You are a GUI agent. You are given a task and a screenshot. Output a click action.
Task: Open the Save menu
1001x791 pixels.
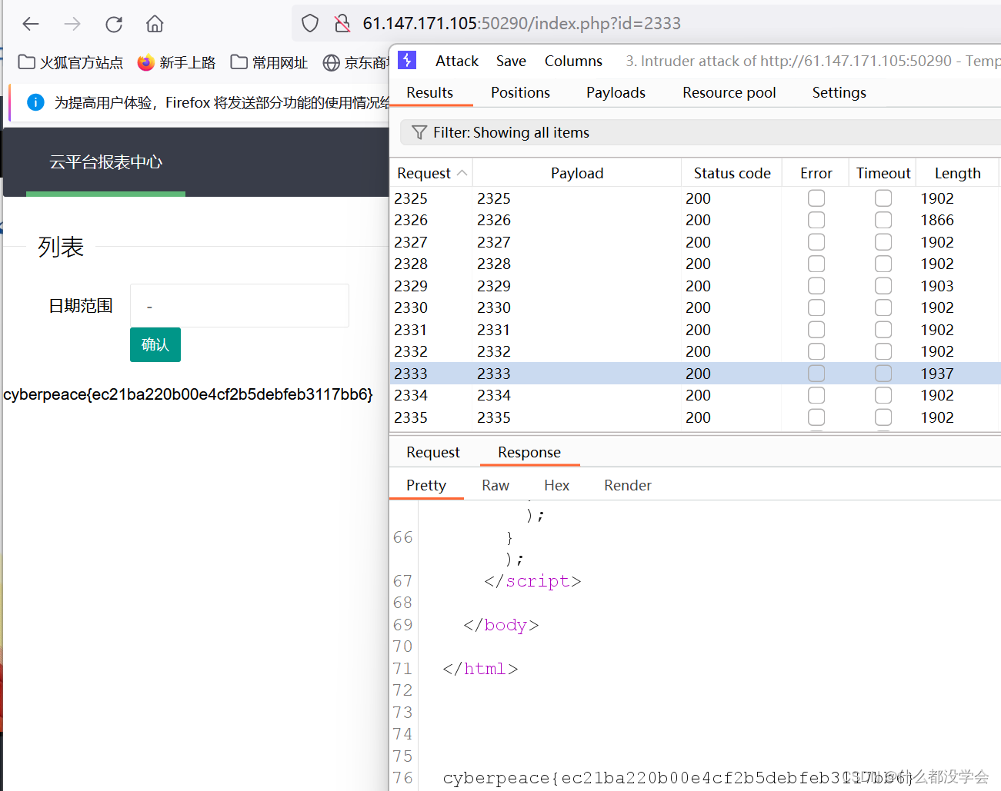pyautogui.click(x=511, y=61)
